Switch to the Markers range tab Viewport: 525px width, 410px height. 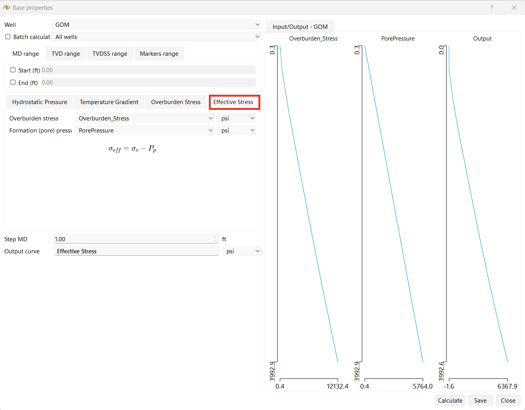(159, 54)
